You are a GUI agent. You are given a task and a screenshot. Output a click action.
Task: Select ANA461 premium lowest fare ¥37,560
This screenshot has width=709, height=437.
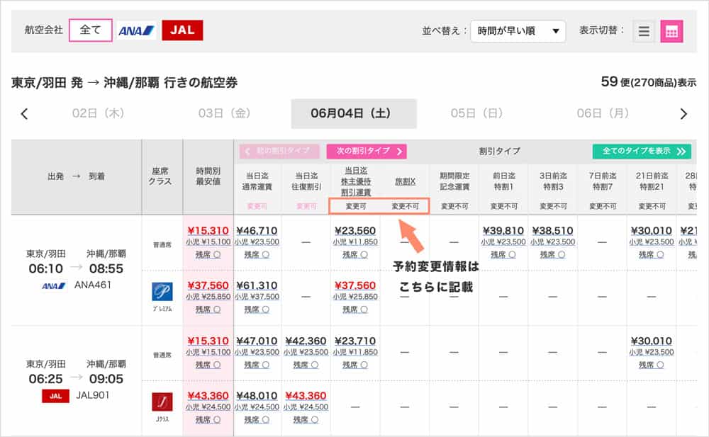click(x=208, y=285)
